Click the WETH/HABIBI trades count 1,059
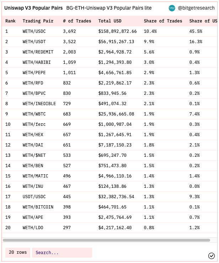Screen dimensions: 219x263 (69, 62)
